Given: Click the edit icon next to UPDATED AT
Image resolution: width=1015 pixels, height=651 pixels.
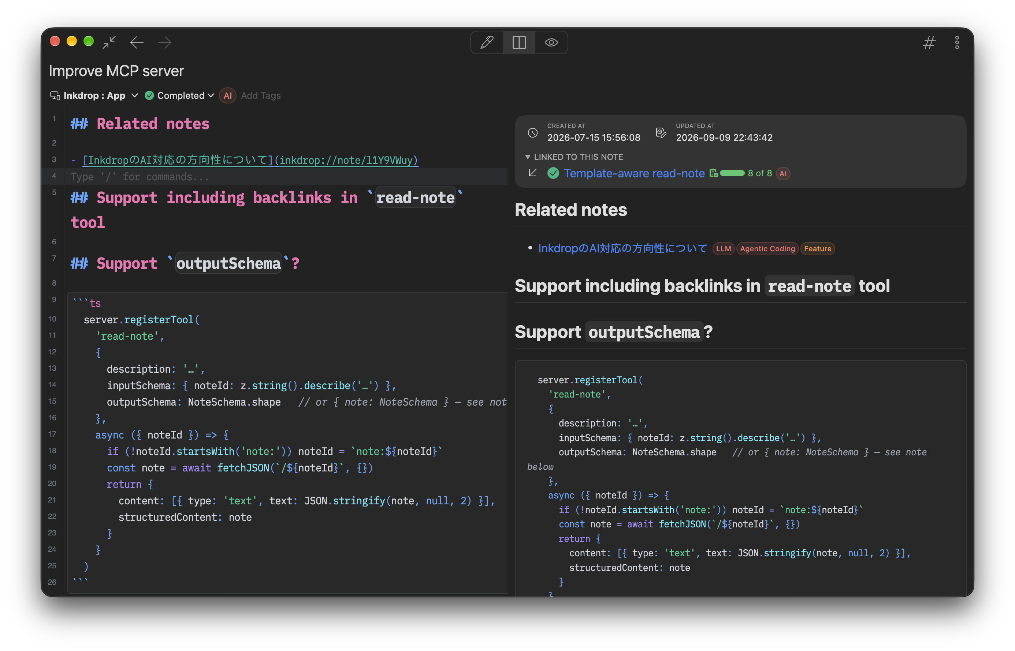Looking at the screenshot, I should pyautogui.click(x=661, y=133).
